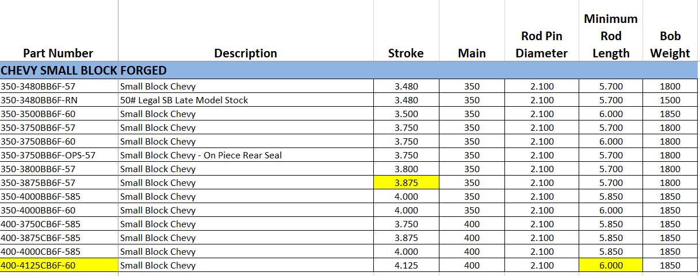Click the yellow highlighted 3.875 stroke cell
The width and height of the screenshot is (700, 276).
[x=406, y=183]
